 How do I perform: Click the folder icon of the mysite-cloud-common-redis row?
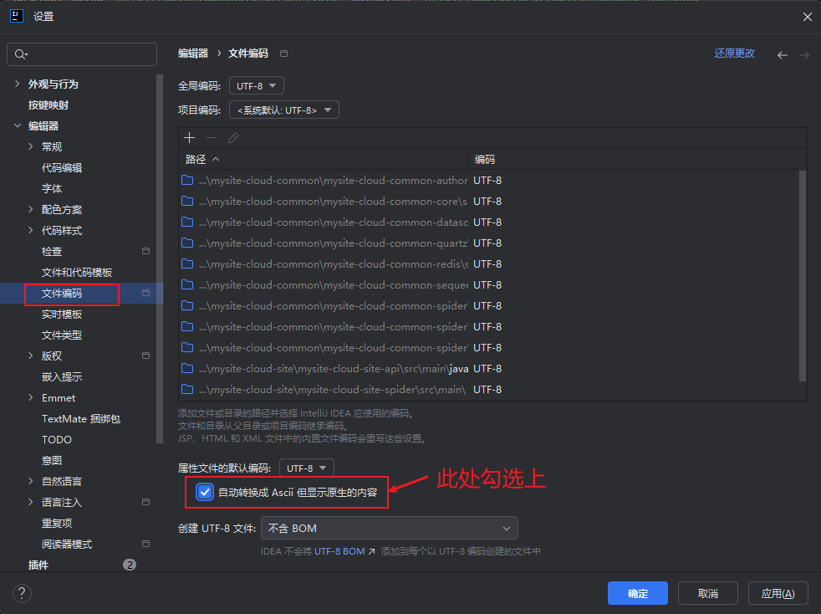pos(187,264)
